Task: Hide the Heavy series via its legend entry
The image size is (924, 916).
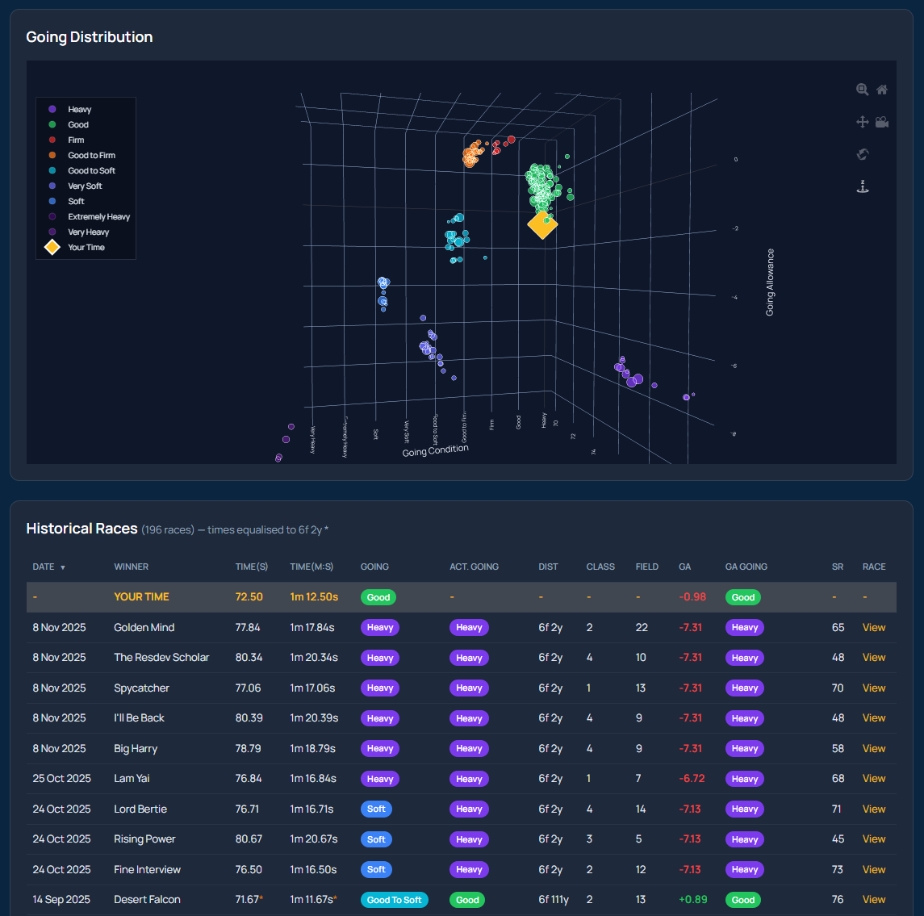Action: pos(78,109)
